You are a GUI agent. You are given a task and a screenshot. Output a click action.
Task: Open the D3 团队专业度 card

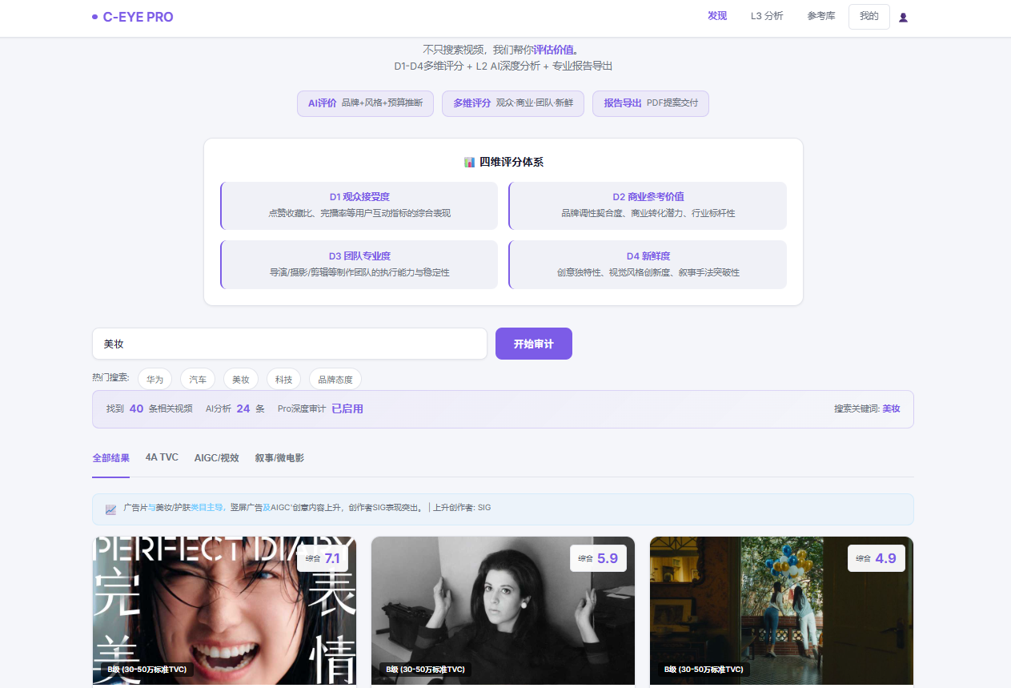[x=359, y=265]
